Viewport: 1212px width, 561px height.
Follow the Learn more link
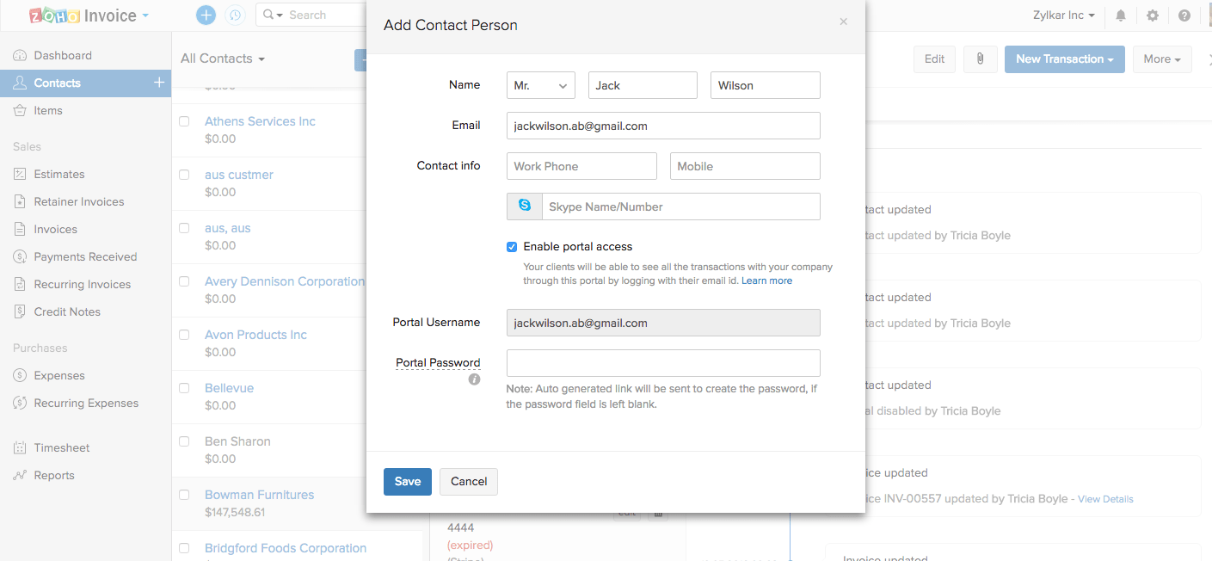pos(766,281)
